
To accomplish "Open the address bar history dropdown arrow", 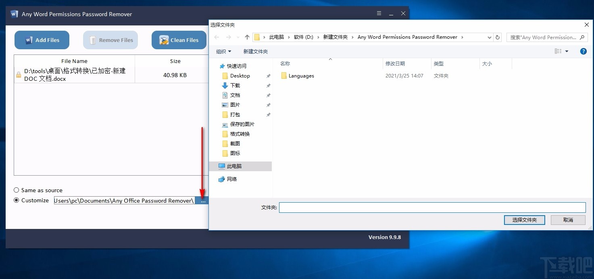I will (489, 37).
